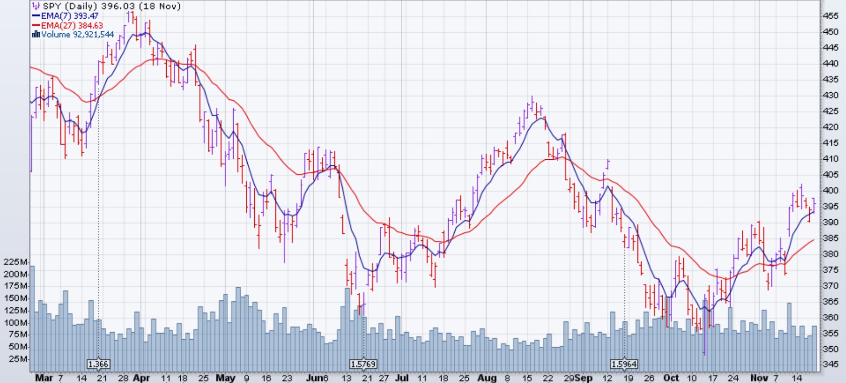Click the Volume bars icon in legend
Image resolution: width=846 pixels, height=383 pixels.
(36, 34)
